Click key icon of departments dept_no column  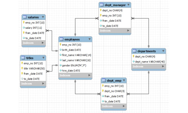coord(134,56)
